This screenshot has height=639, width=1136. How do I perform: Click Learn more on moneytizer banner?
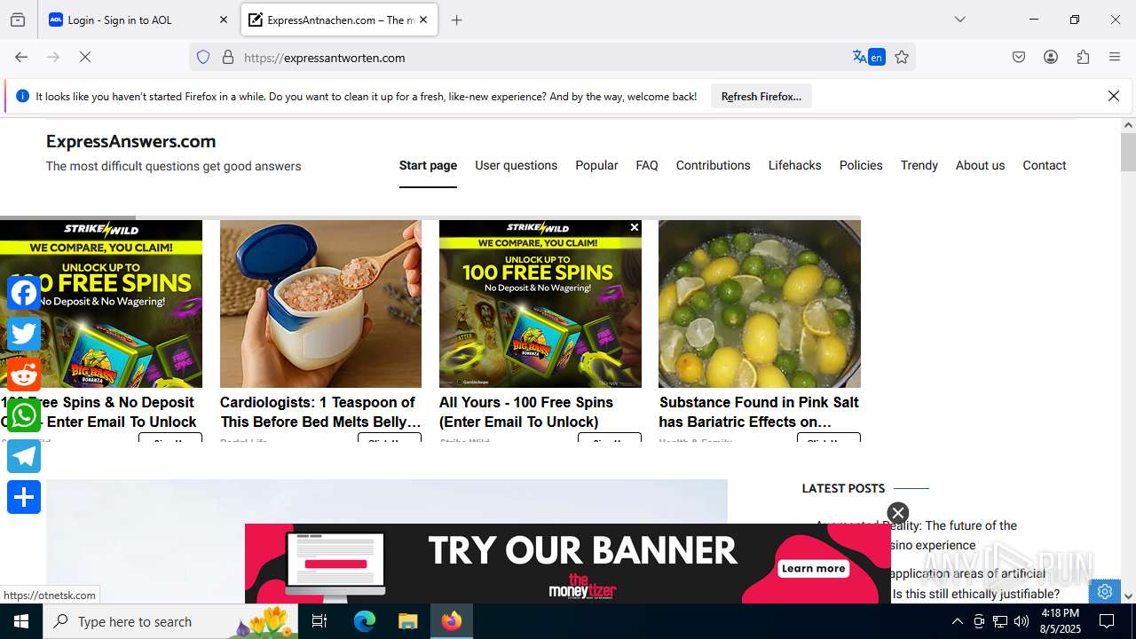click(814, 568)
